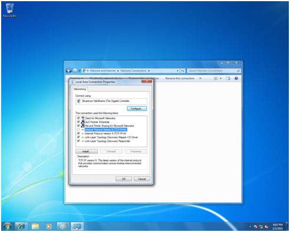Select Client for Microsoft Networks row

tap(100, 118)
